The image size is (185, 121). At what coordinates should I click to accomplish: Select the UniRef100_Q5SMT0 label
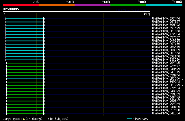point(166,47)
